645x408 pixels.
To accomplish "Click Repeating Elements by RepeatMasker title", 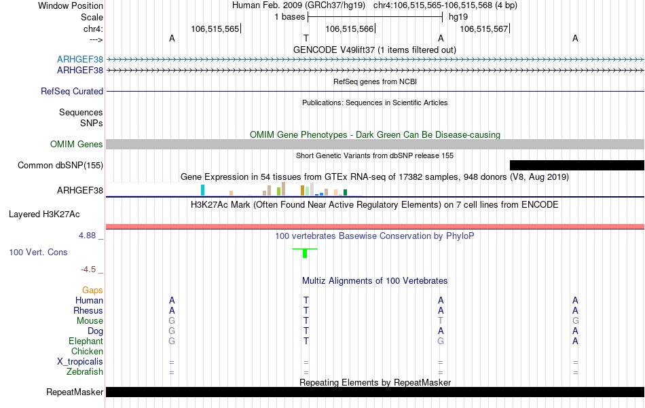I will pyautogui.click(x=375, y=382).
